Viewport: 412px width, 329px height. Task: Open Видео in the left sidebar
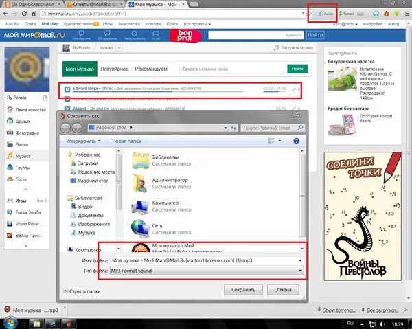pyautogui.click(x=17, y=144)
